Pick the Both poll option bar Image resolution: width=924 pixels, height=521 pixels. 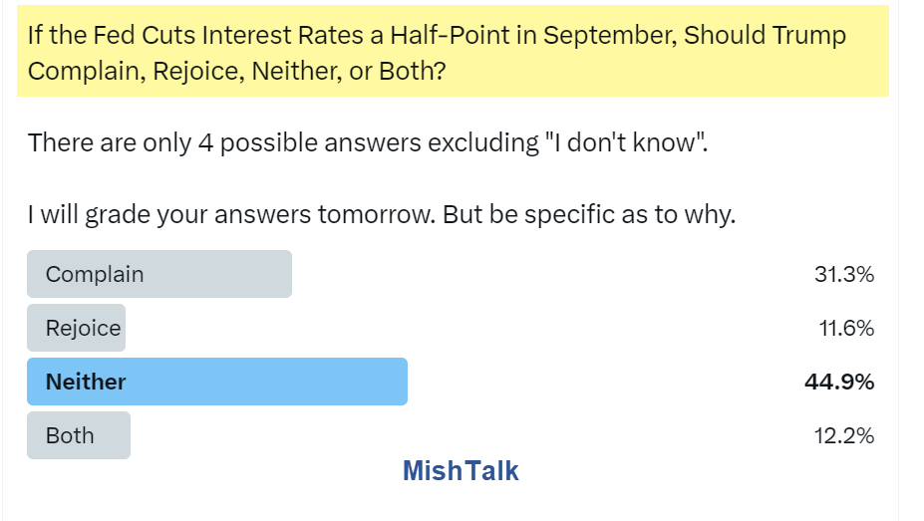tap(79, 435)
